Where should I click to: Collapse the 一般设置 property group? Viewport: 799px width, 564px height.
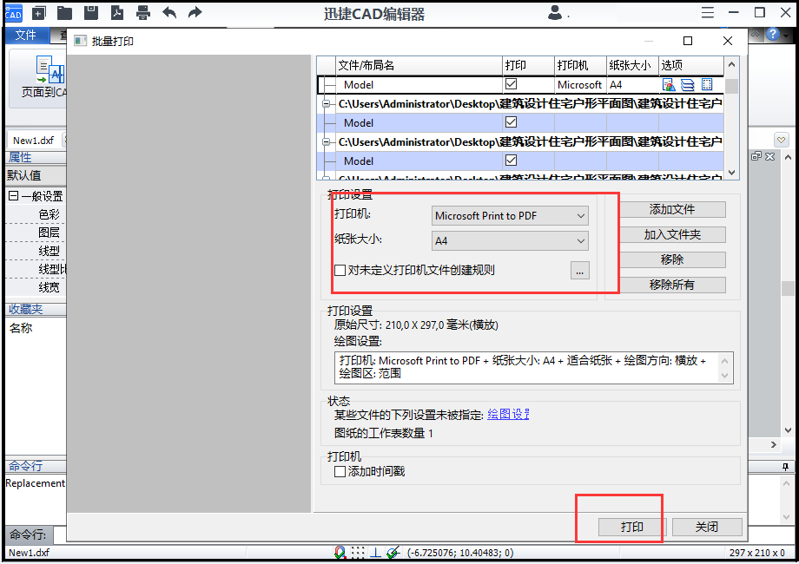click(14, 195)
